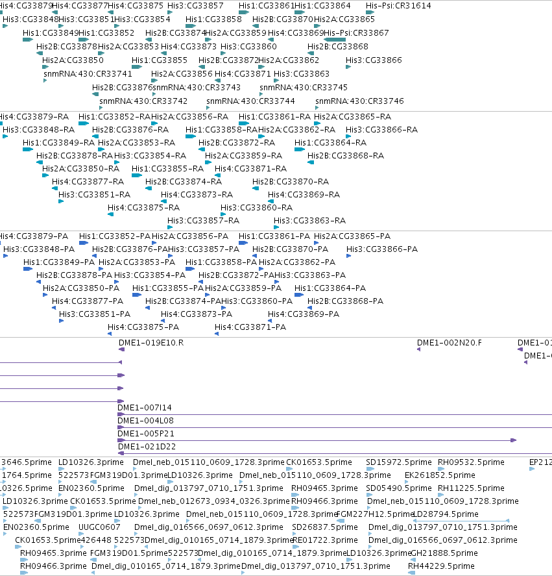Select snmRNA:430:CR33744 label
The image size is (552, 576).
tap(250, 101)
